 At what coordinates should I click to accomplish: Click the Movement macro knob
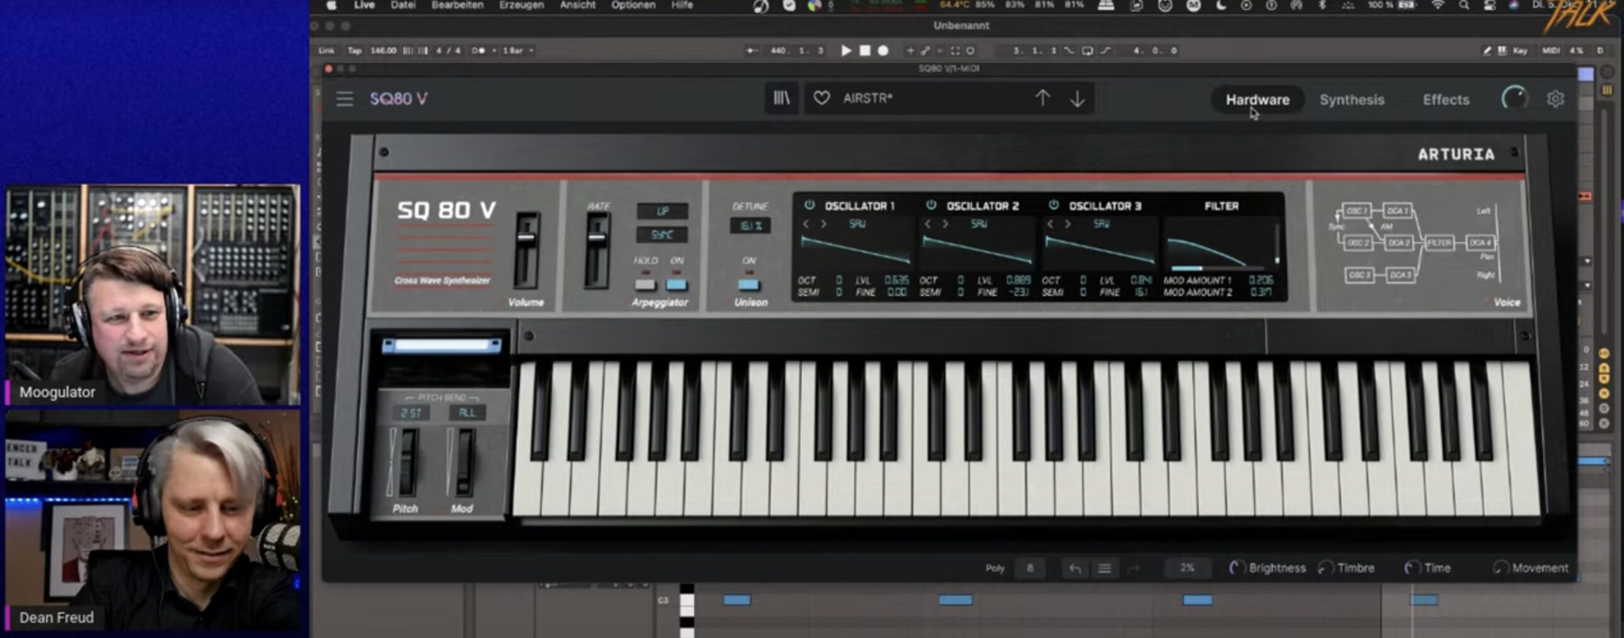1501,568
